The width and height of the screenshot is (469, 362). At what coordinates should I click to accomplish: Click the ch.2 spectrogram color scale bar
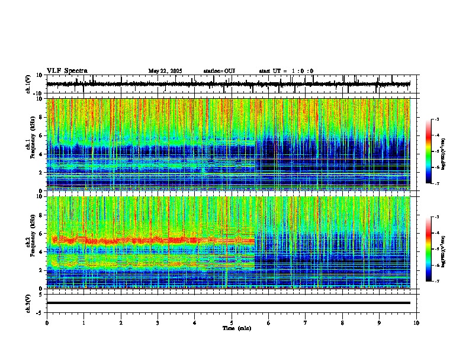[428, 249]
